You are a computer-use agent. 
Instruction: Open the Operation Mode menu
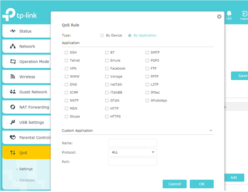click(27, 61)
